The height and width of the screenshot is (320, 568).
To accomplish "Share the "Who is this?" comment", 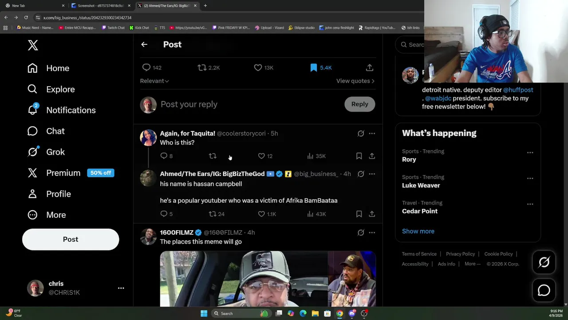I will tap(372, 156).
